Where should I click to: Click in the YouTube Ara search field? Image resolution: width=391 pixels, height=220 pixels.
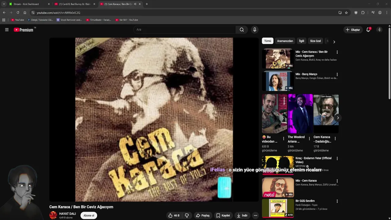point(185,30)
